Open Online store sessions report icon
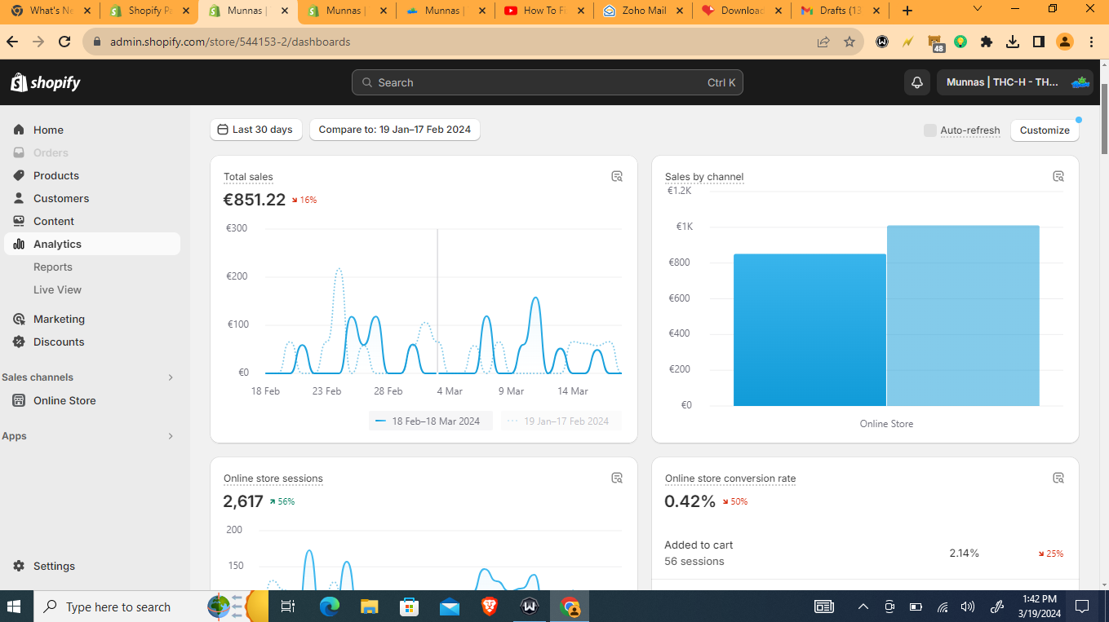The height and width of the screenshot is (622, 1109). (617, 478)
